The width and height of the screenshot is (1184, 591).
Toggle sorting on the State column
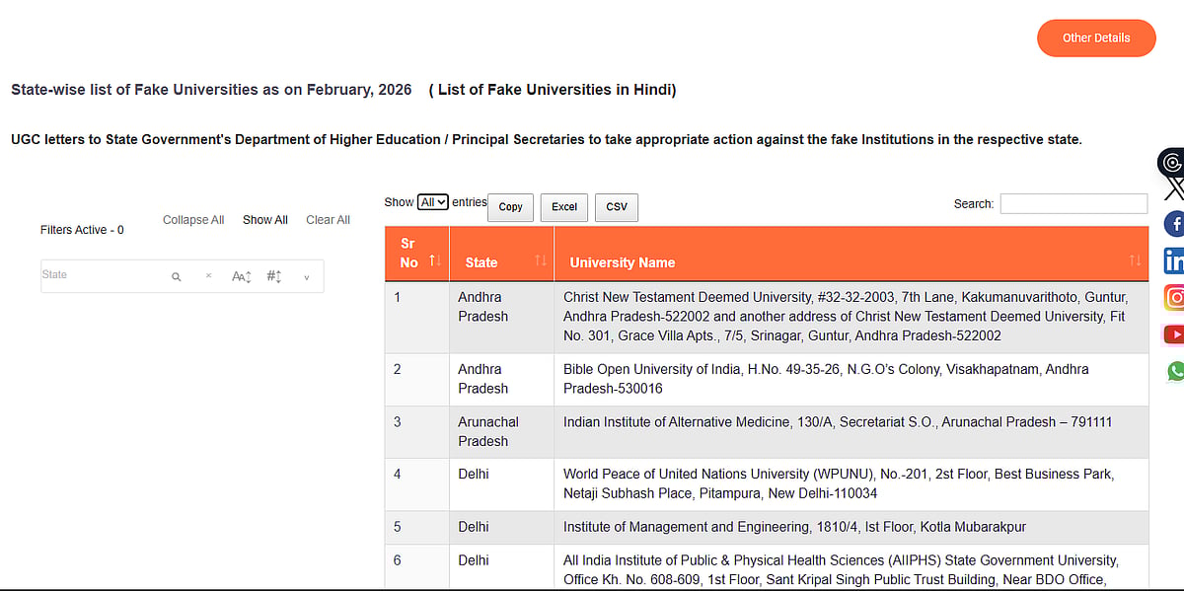click(540, 259)
